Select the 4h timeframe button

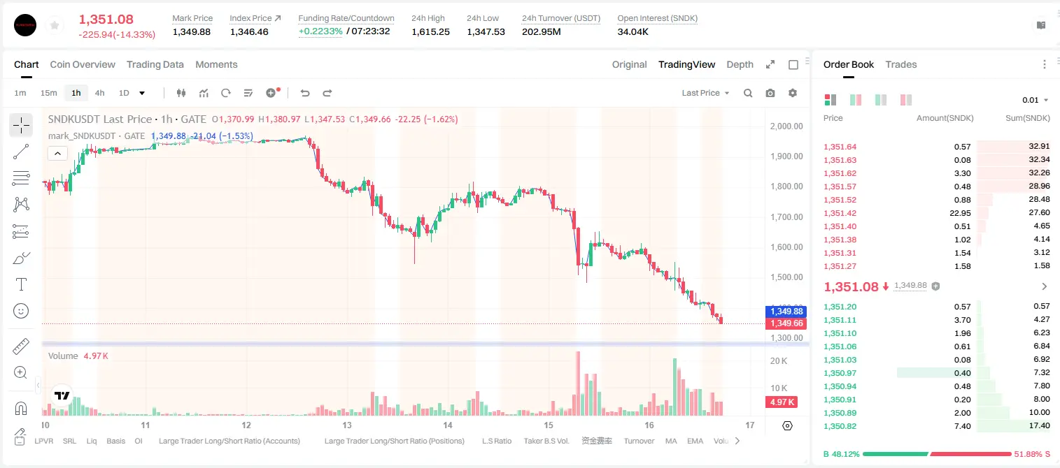pos(99,93)
